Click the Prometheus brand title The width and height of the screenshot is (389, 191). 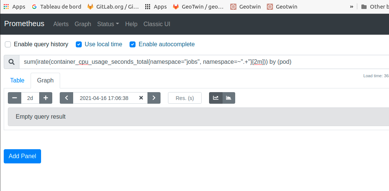[x=24, y=24]
